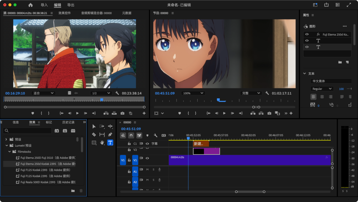Select Fuji Reala 500D Kodak 2393 preset
358x202 pixels.
click(x=48, y=182)
